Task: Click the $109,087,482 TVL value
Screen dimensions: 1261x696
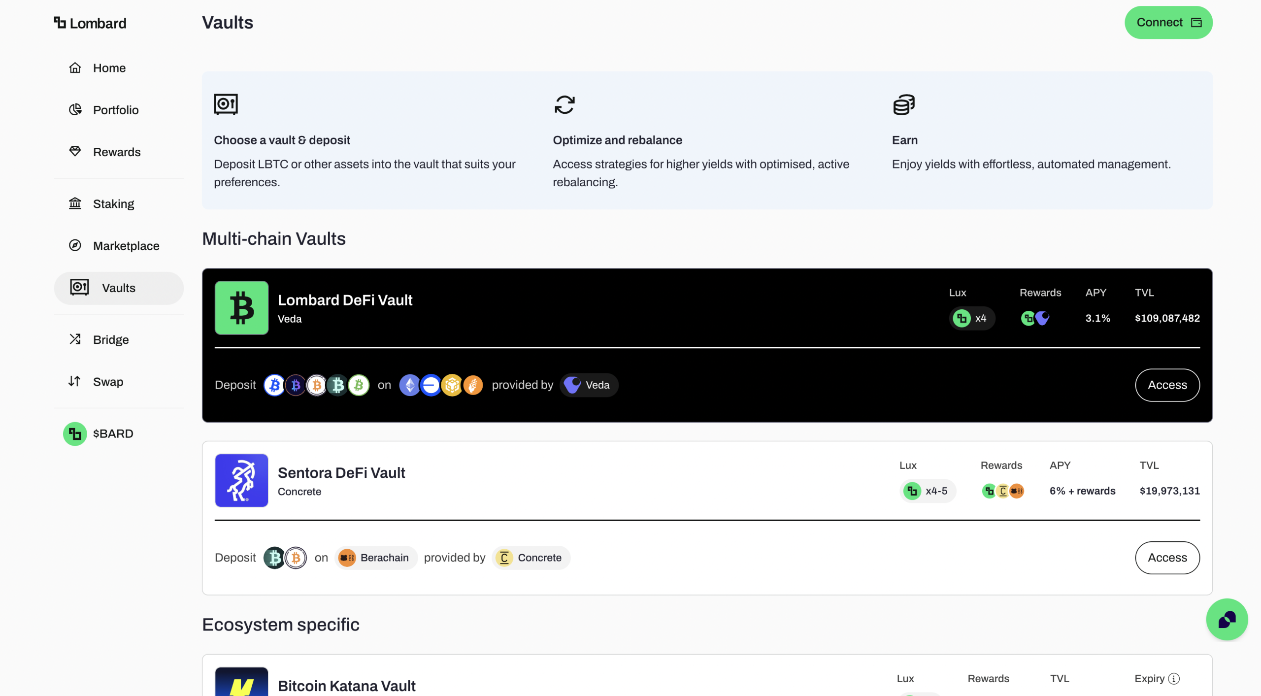Action: 1167,318
